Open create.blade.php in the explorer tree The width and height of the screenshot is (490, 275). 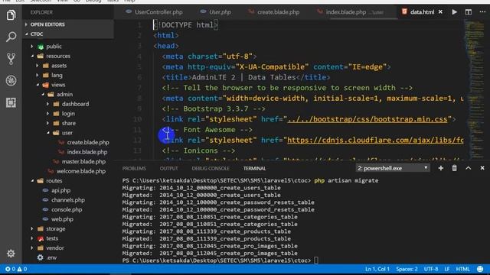tap(88, 143)
